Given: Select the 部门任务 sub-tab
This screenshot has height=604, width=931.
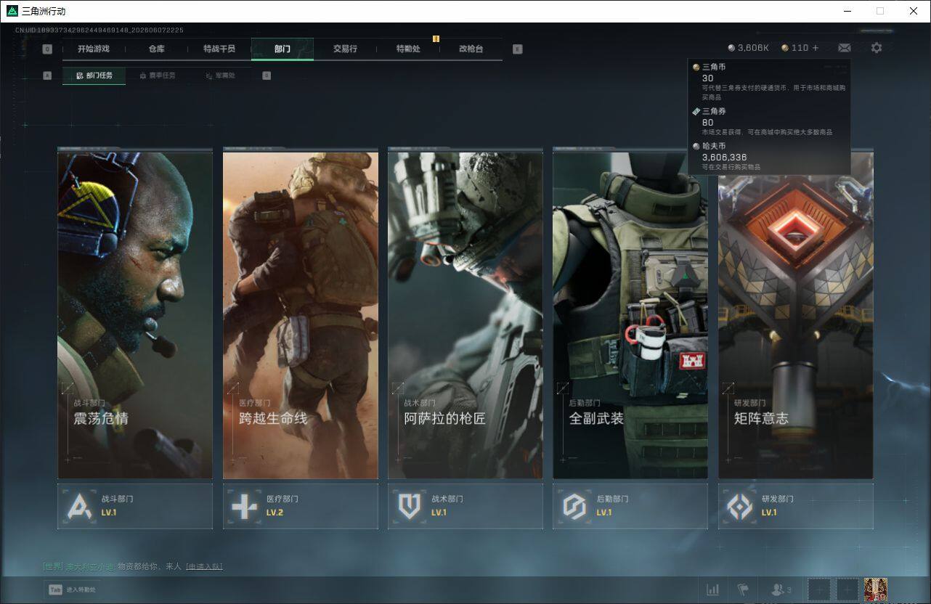Looking at the screenshot, I should pyautogui.click(x=94, y=75).
